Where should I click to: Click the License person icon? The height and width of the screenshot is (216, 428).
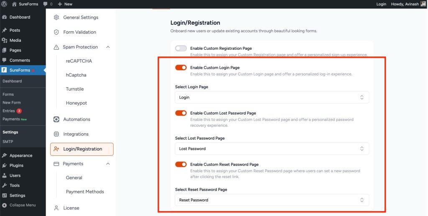[56, 208]
